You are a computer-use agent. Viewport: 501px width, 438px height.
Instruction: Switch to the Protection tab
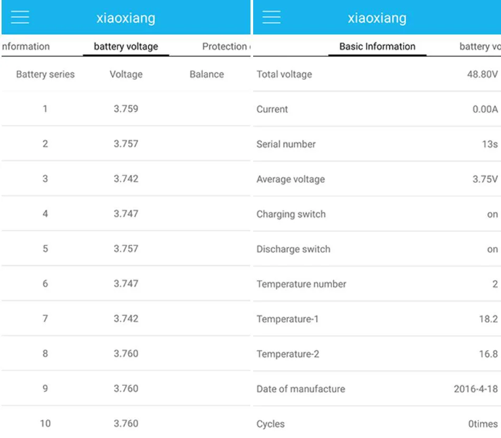[x=226, y=46]
